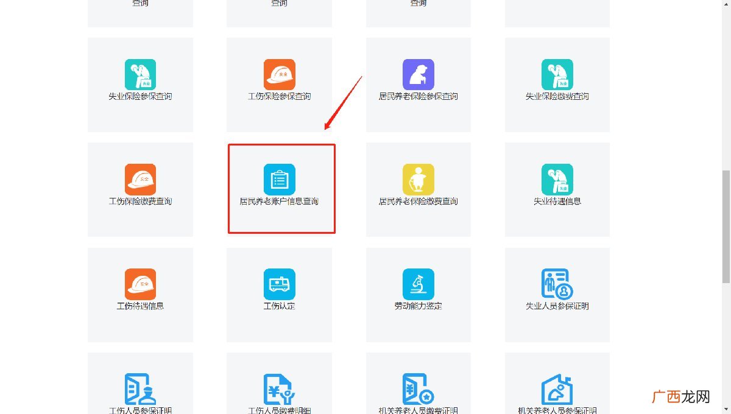
Task: Open the 工伤保险参保查询 helmet icon
Action: click(x=280, y=74)
